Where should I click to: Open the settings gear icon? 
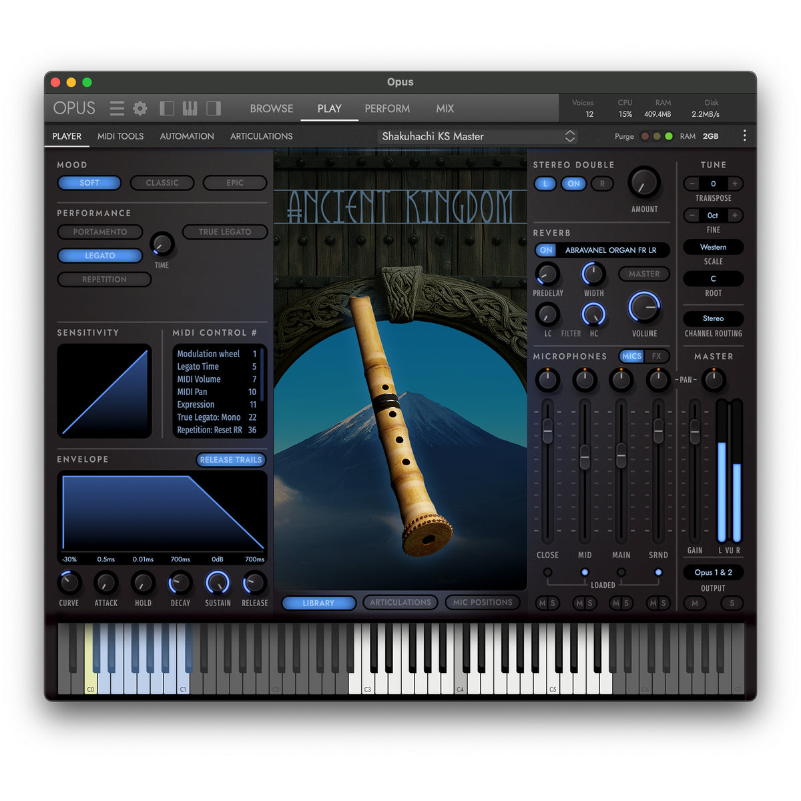click(x=140, y=108)
